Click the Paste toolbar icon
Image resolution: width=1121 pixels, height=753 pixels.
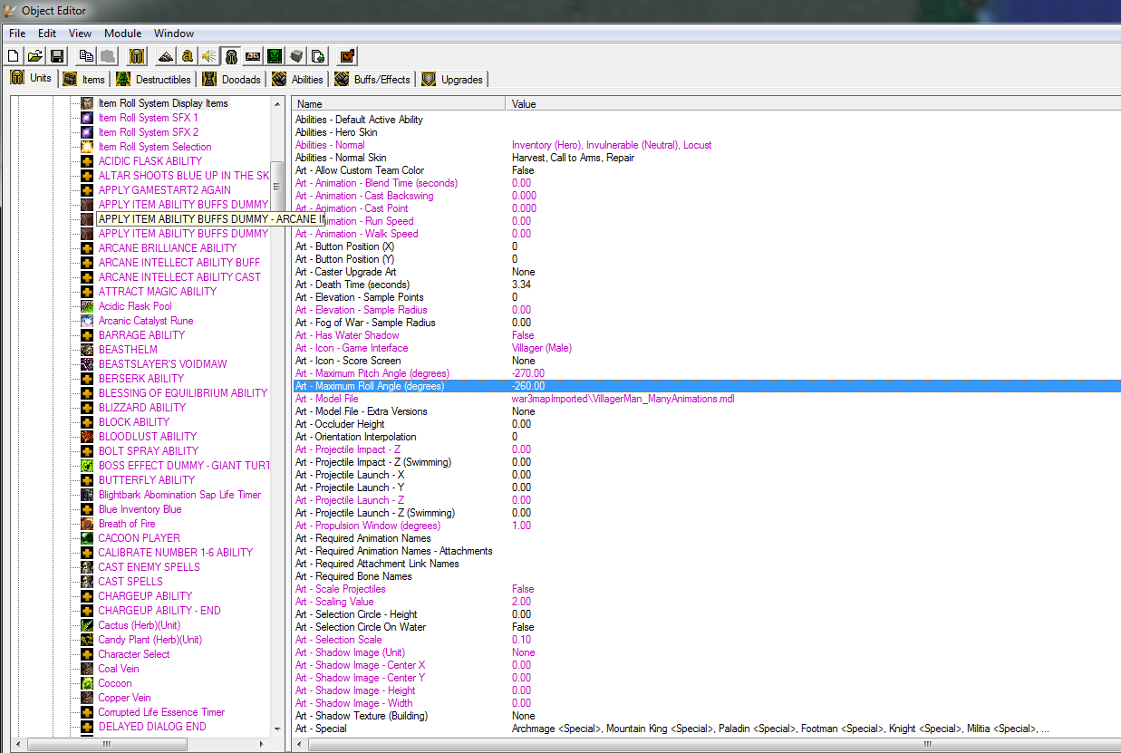tap(107, 56)
